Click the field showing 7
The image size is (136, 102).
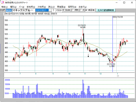pyautogui.click(x=54, y=10)
